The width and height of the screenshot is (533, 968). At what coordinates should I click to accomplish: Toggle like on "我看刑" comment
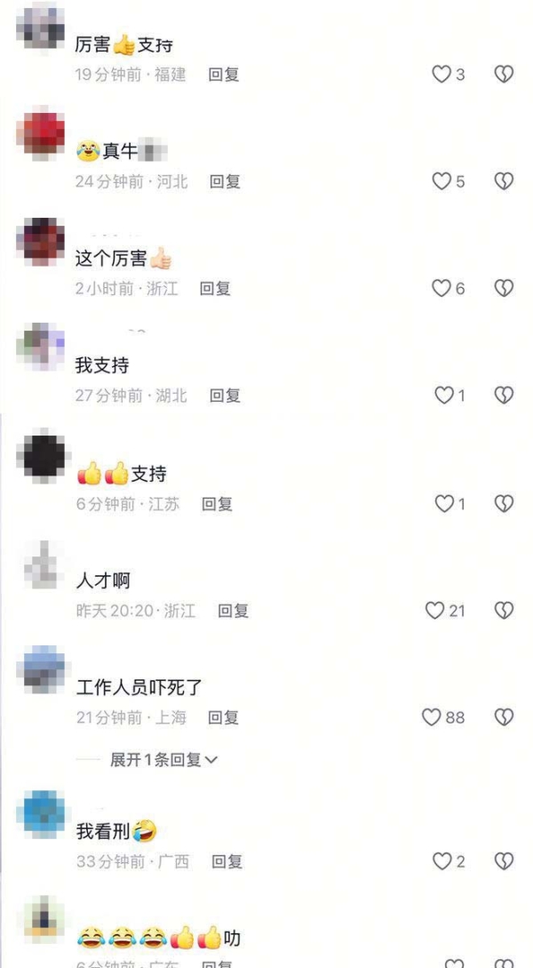click(442, 861)
